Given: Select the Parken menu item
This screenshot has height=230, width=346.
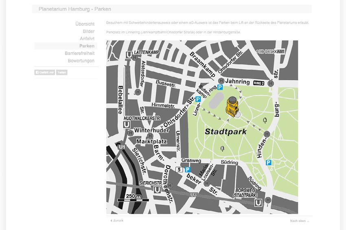Looking at the screenshot, I should click(87, 46).
